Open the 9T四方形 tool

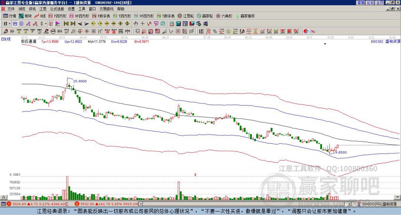click(x=144, y=16)
